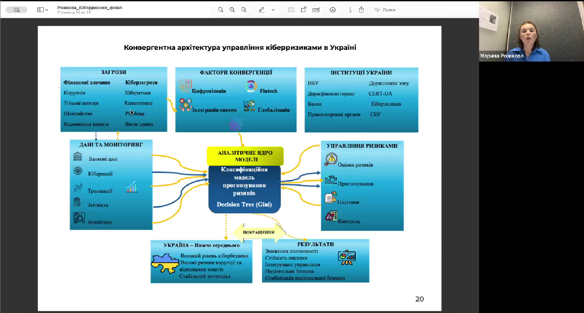Click the icon beside Транзакції

78,187
